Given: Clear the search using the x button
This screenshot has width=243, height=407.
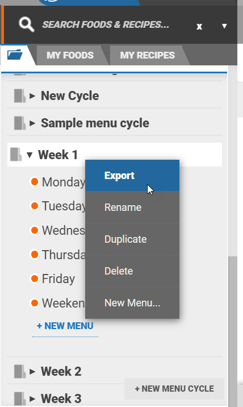Looking at the screenshot, I should point(199,27).
